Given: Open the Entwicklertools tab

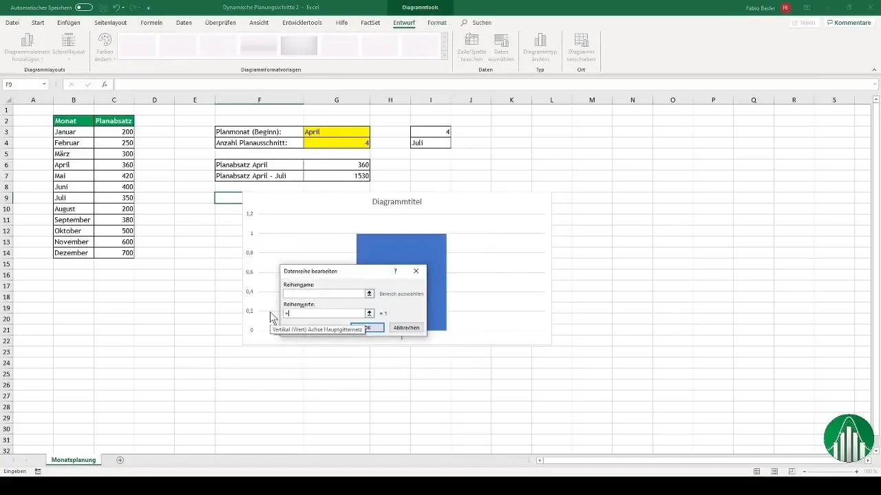Looking at the screenshot, I should (302, 23).
